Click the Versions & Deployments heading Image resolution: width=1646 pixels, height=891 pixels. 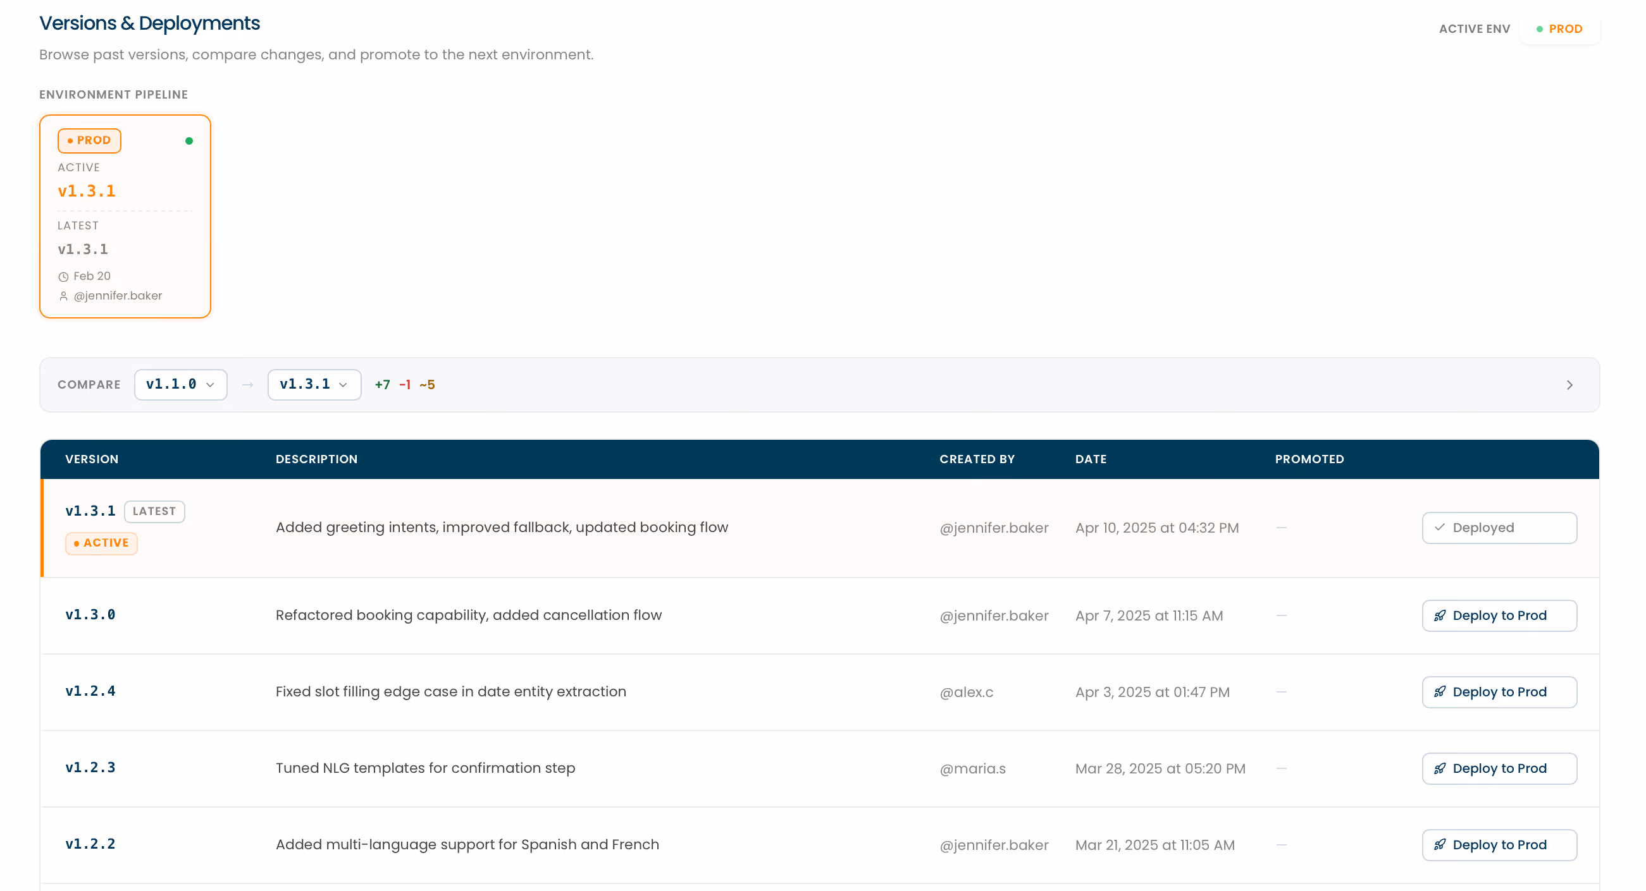coord(149,23)
